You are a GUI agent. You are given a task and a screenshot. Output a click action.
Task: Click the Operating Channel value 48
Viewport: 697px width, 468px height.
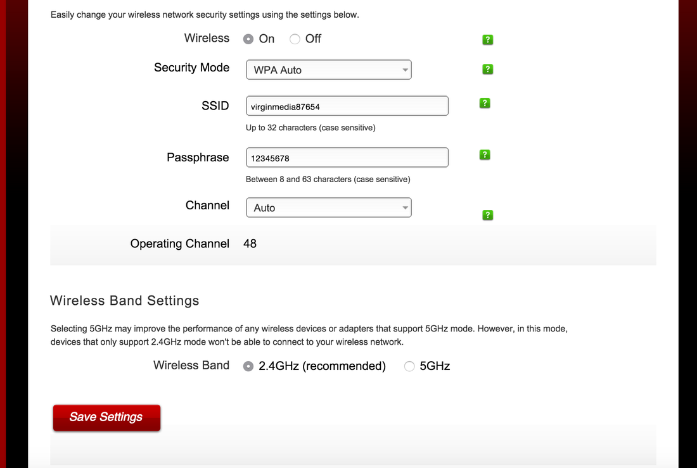click(x=250, y=243)
